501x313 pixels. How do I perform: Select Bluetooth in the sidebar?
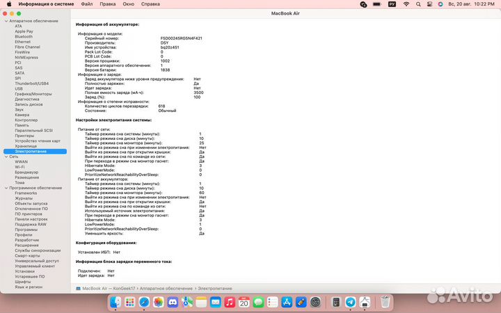[x=24, y=37]
